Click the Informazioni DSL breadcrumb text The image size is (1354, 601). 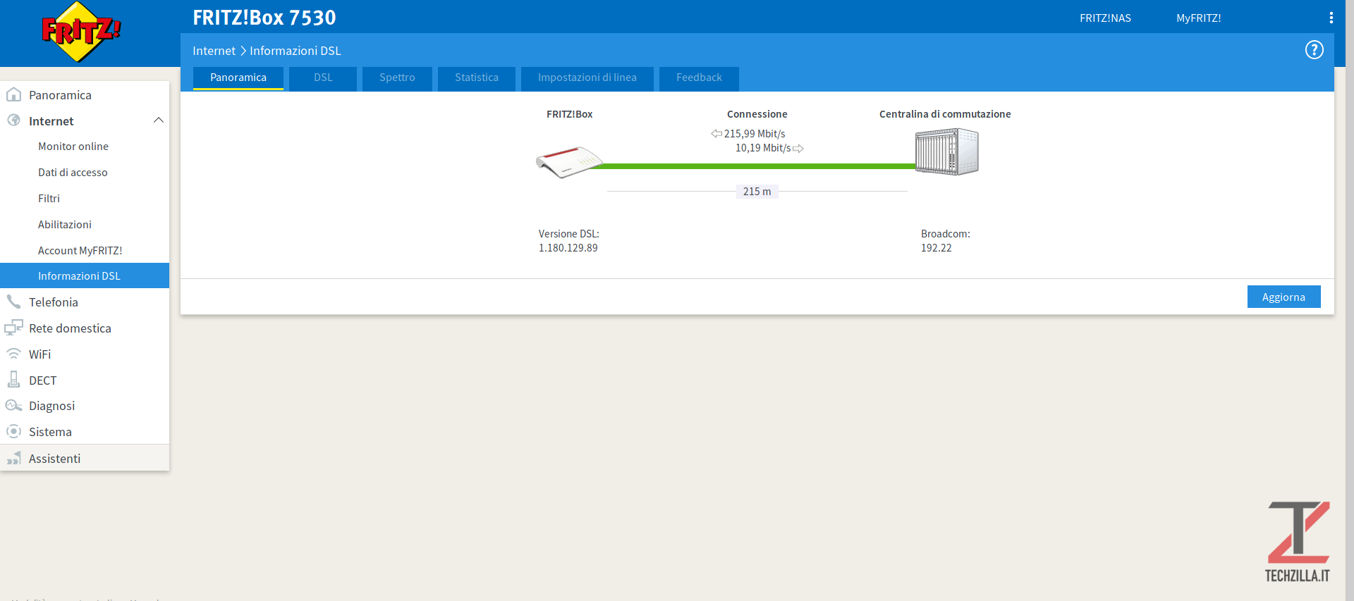(295, 51)
